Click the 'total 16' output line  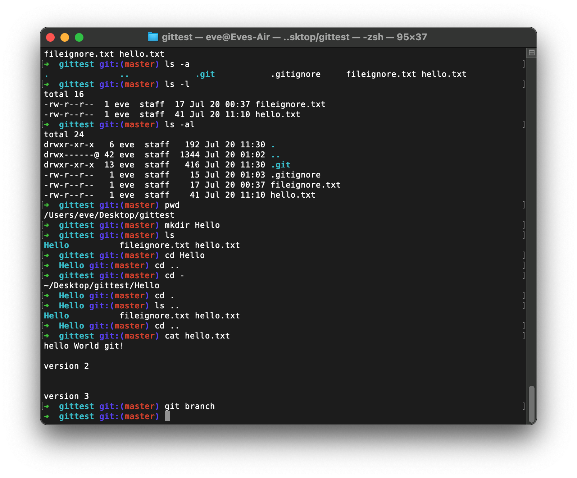pyautogui.click(x=64, y=94)
